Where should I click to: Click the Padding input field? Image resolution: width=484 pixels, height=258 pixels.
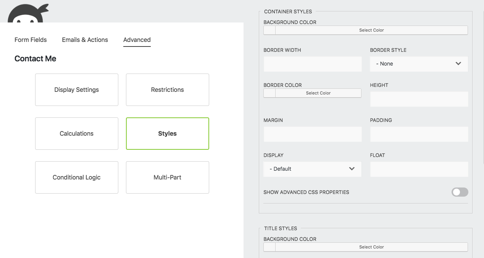click(419, 134)
